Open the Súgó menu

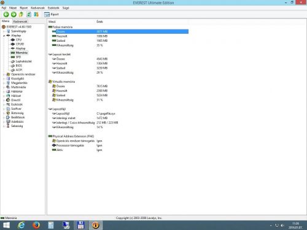tap(66, 8)
